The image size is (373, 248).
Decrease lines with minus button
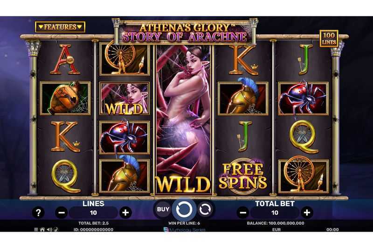point(62,212)
